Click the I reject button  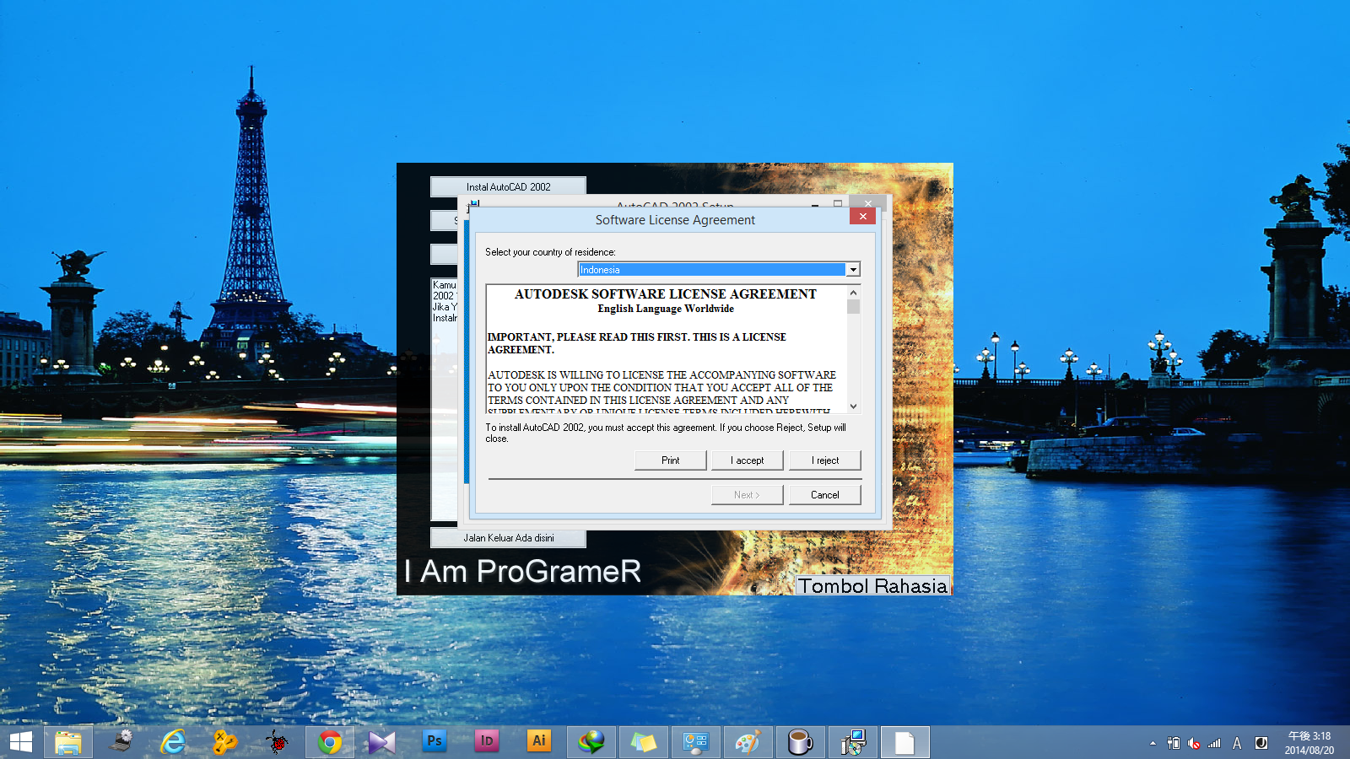pyautogui.click(x=825, y=460)
